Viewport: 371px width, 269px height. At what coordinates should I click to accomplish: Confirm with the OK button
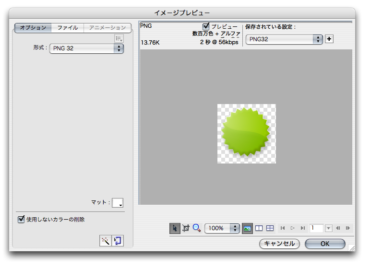[x=325, y=244]
